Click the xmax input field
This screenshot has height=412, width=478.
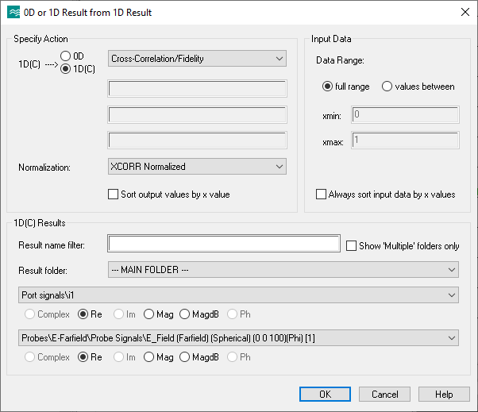tap(405, 141)
